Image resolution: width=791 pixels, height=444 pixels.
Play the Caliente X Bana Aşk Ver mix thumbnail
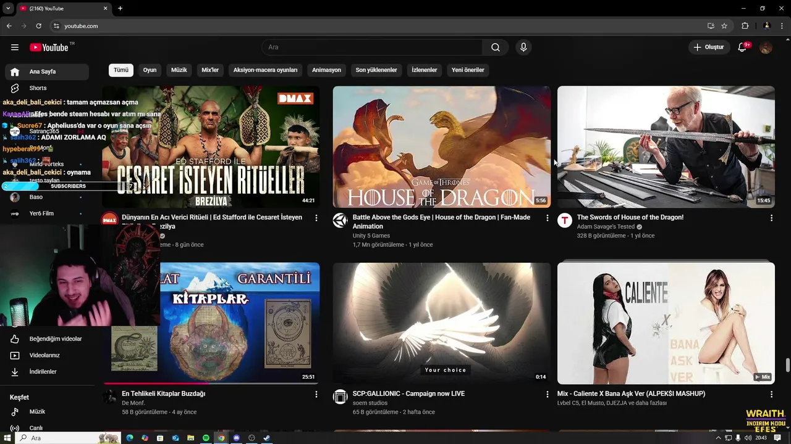666,323
